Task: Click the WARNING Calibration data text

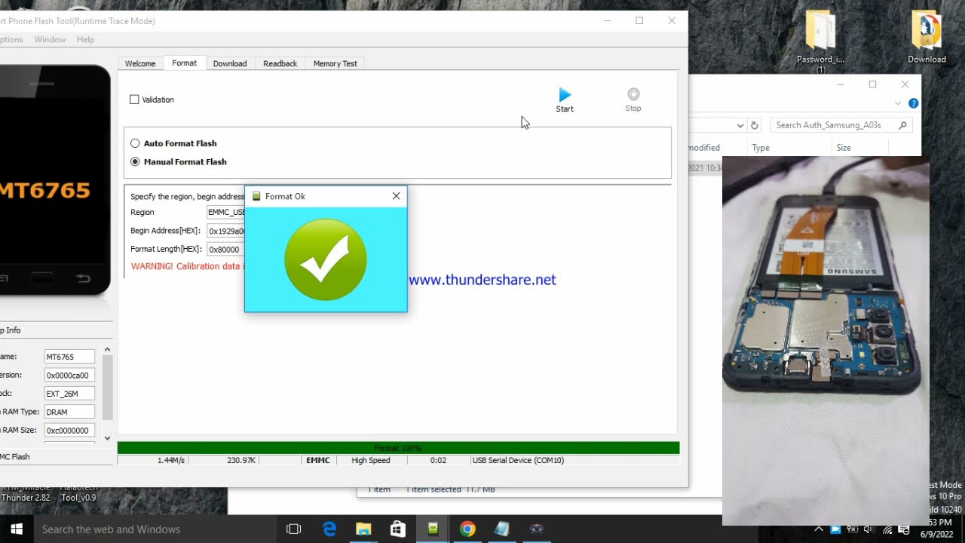Action: 188,266
